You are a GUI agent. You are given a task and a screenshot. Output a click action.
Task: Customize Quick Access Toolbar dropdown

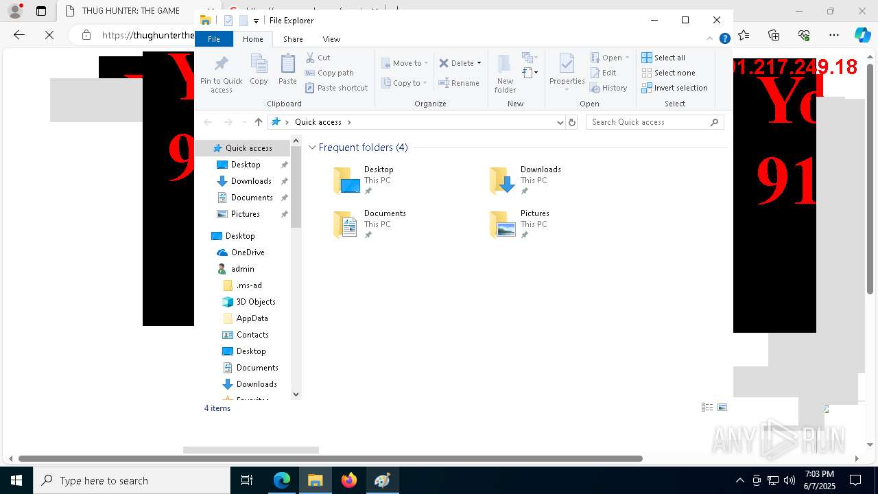256,21
